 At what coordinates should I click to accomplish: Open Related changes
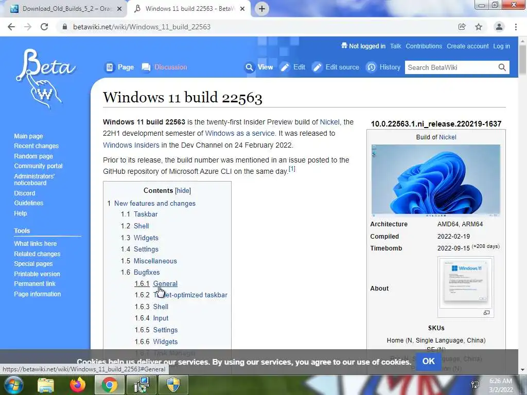(x=37, y=254)
